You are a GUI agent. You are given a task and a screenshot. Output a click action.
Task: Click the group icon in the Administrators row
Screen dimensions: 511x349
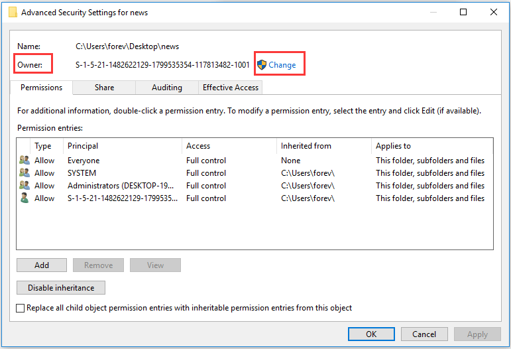pyautogui.click(x=24, y=186)
